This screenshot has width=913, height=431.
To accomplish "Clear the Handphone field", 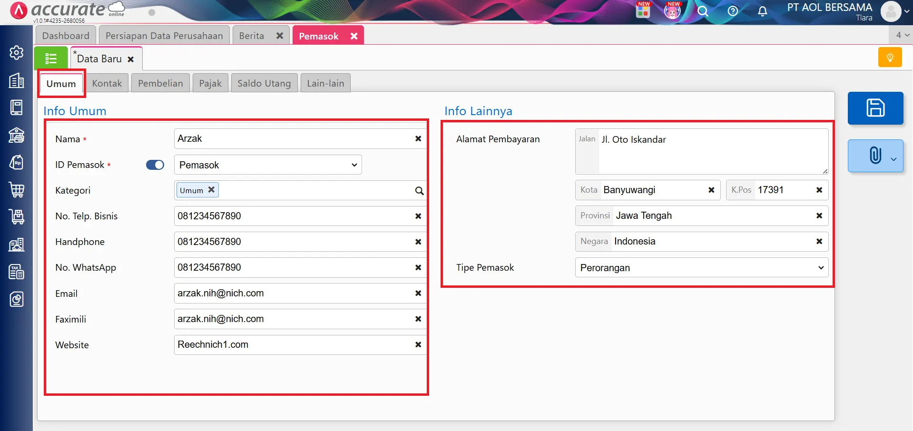I will pos(418,242).
